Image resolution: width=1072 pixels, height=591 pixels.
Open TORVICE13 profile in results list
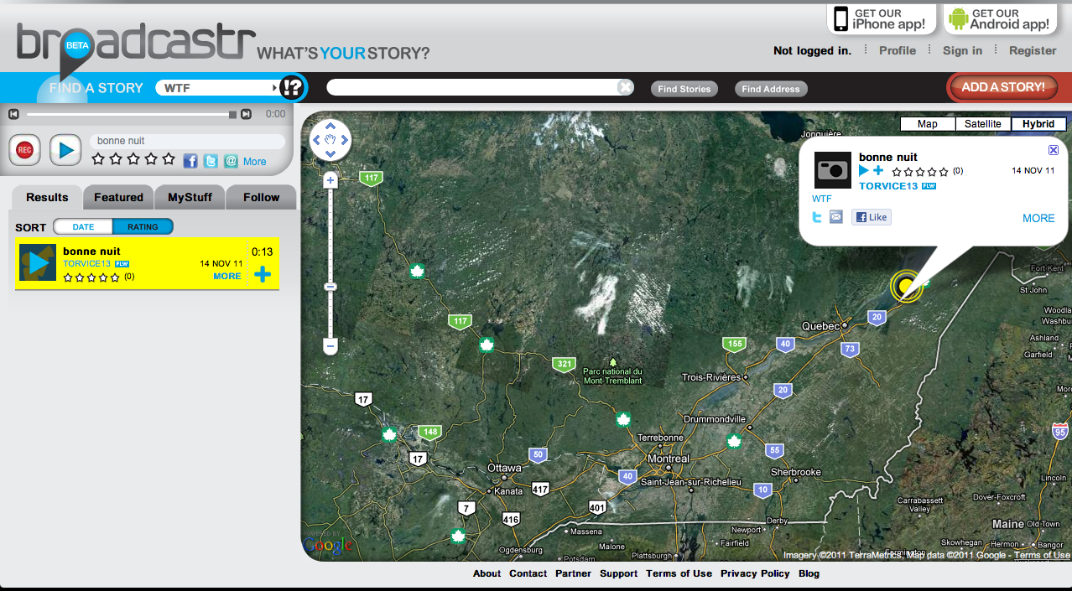pyautogui.click(x=87, y=263)
